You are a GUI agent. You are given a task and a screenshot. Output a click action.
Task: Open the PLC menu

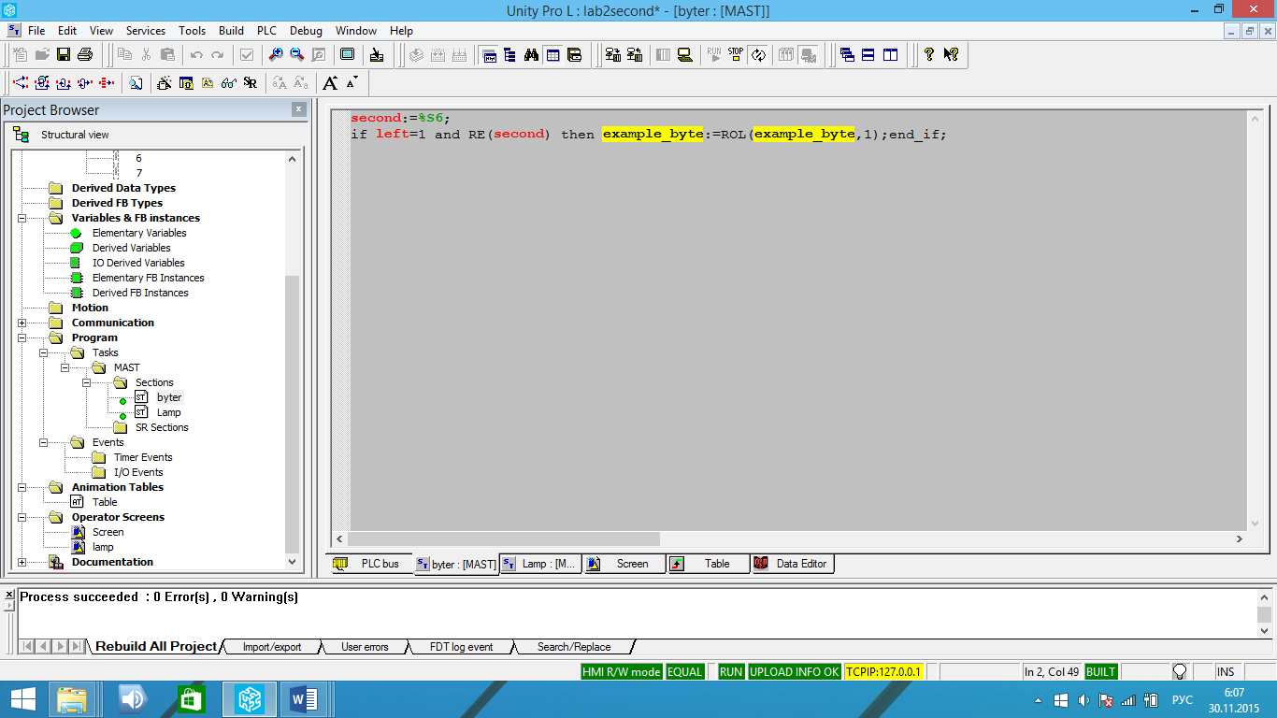[x=266, y=31]
